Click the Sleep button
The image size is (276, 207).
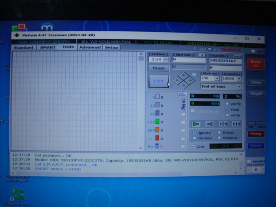coord(256,82)
